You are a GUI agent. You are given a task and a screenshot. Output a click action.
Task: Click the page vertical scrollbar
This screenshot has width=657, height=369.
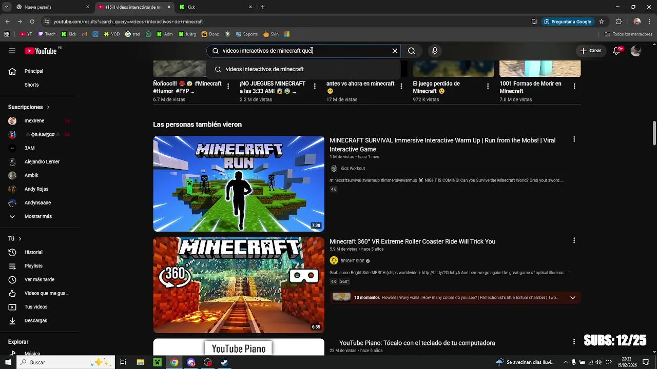pos(654,133)
